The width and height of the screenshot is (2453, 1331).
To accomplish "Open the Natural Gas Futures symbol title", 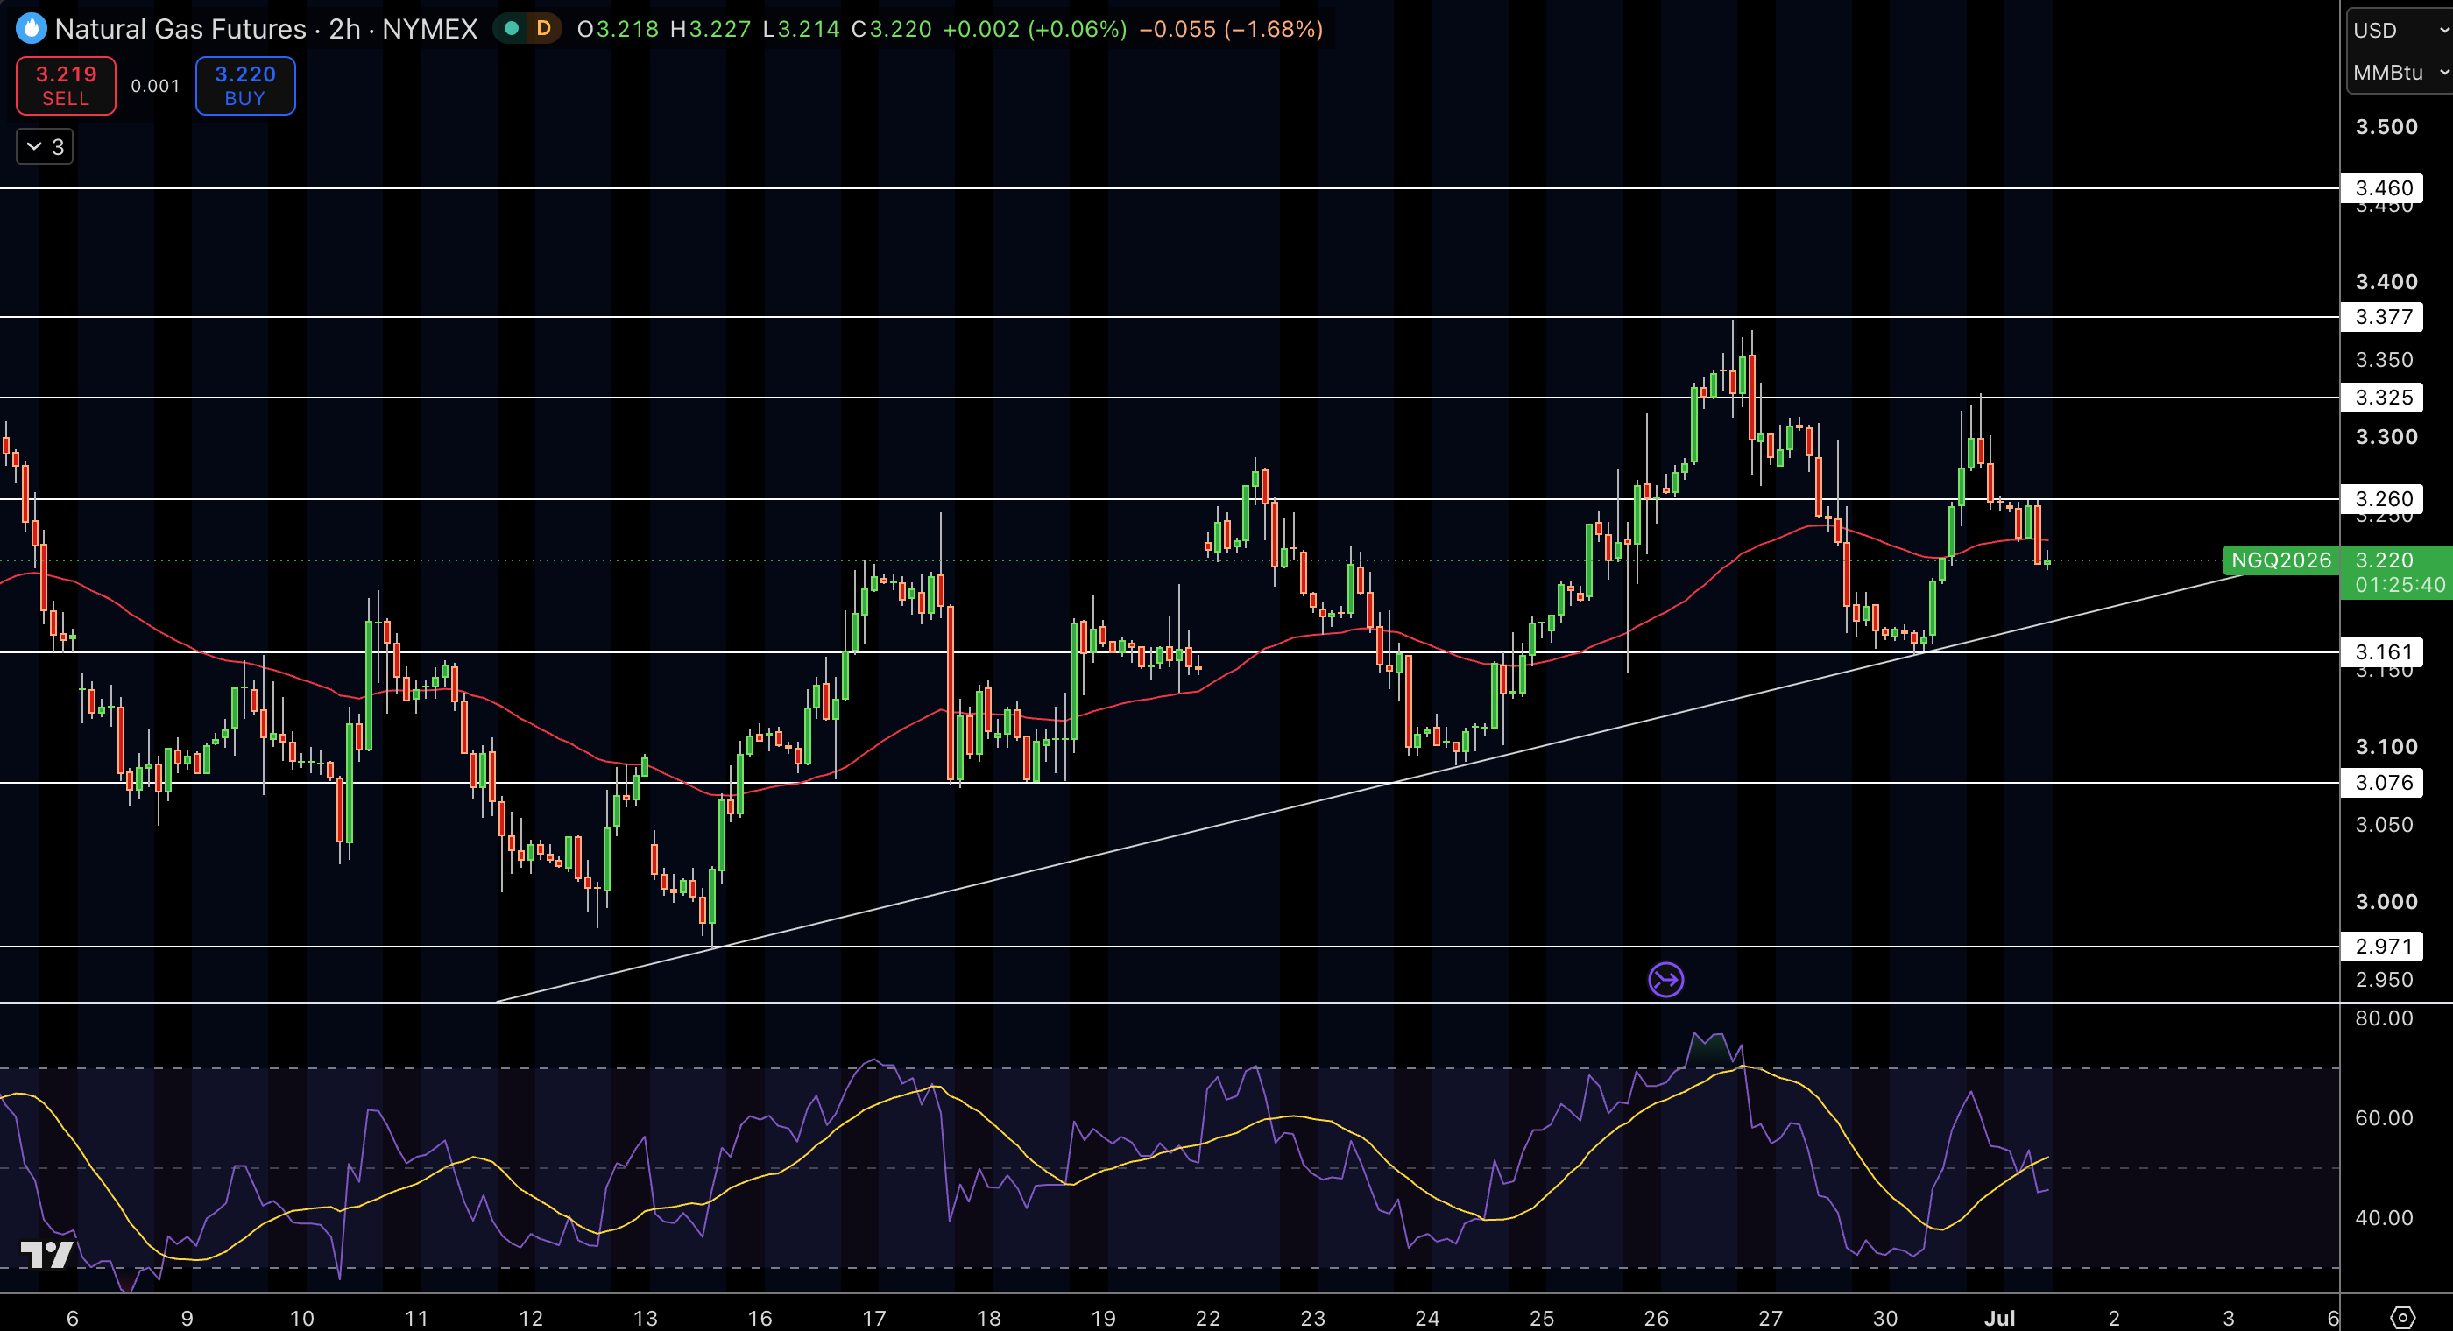I will point(266,29).
